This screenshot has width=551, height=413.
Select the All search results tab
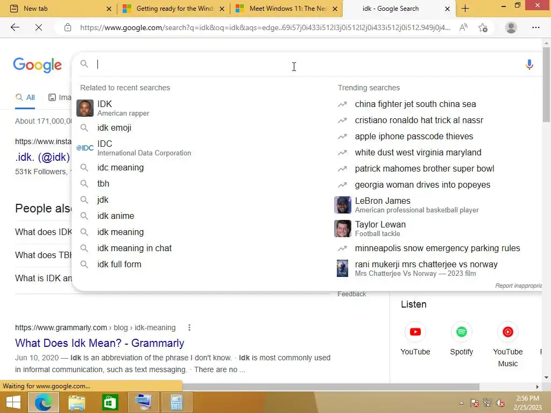click(25, 98)
